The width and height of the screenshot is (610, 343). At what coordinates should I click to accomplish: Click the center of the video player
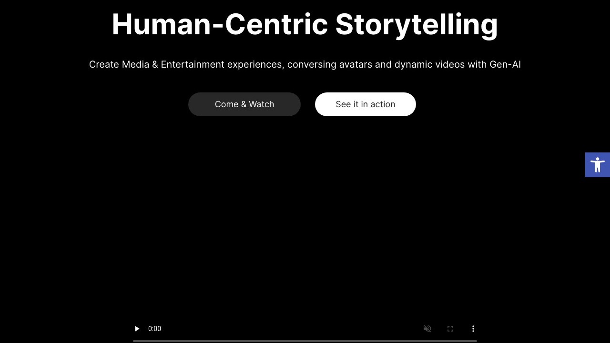click(305, 229)
